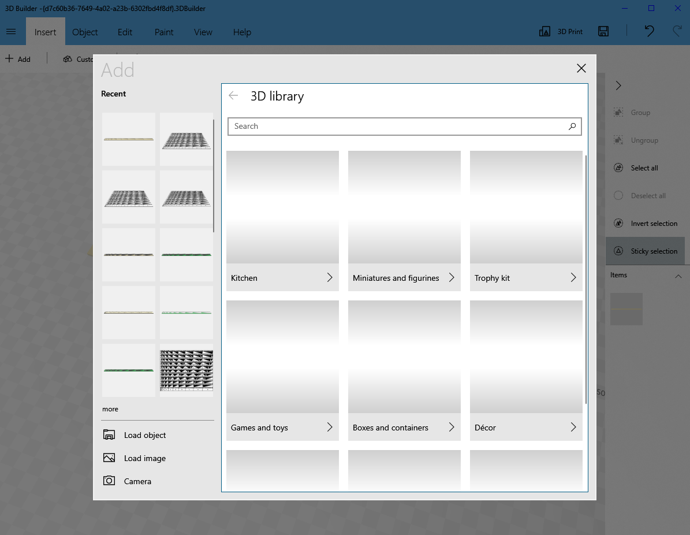Click the Custom toolbar icon

pyautogui.click(x=68, y=58)
